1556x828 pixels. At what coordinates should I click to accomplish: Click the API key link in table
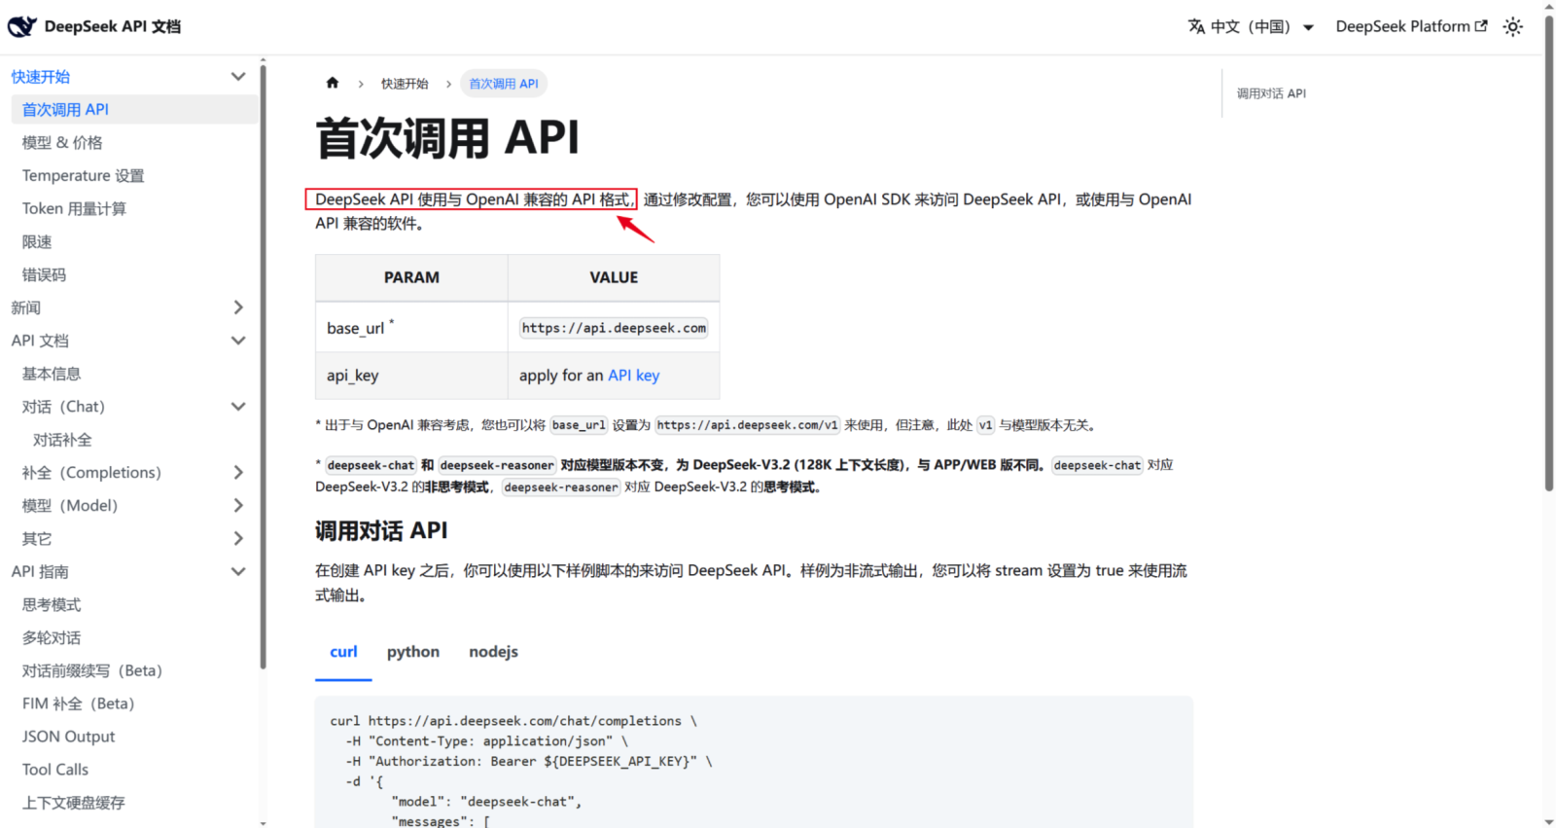click(634, 376)
